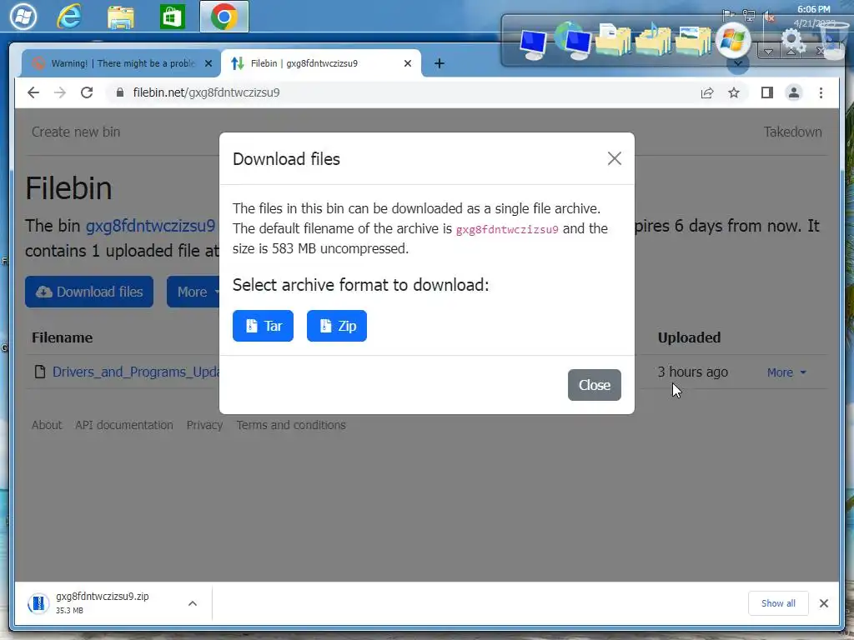This screenshot has height=640, width=854.
Task: Click the address bar URL
Action: point(207,92)
